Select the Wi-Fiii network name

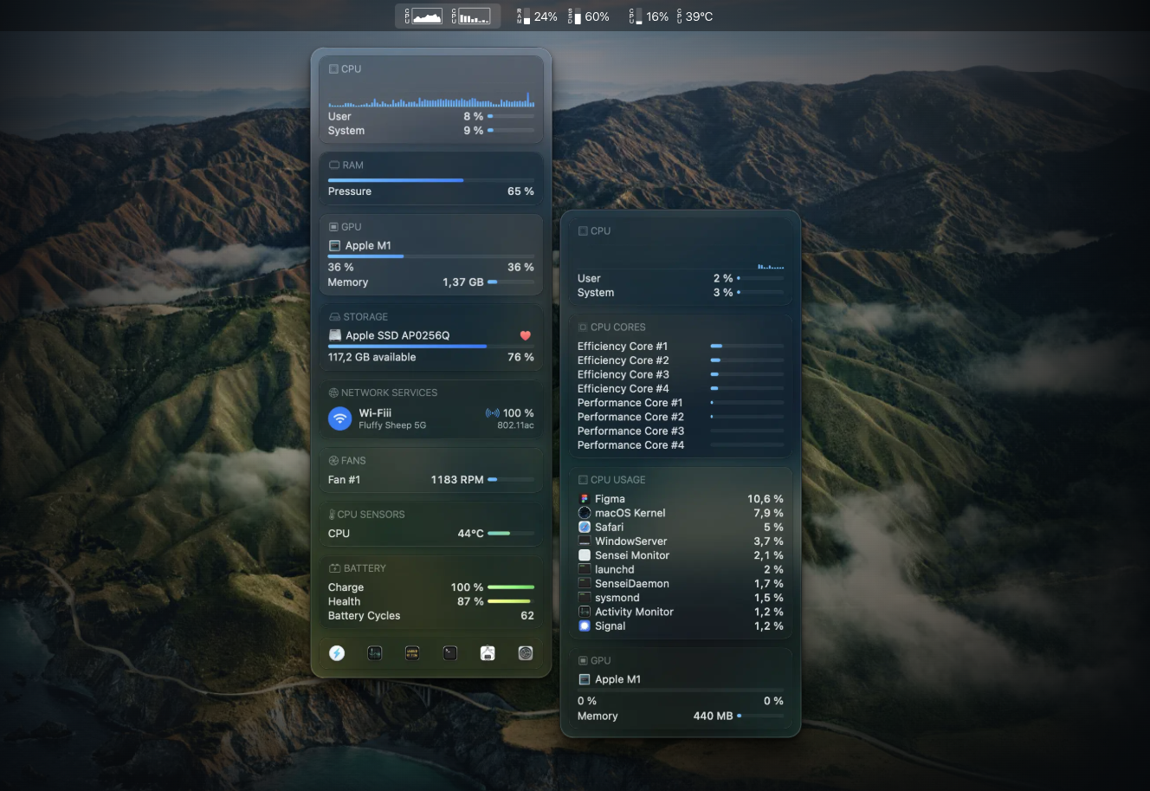coord(375,413)
